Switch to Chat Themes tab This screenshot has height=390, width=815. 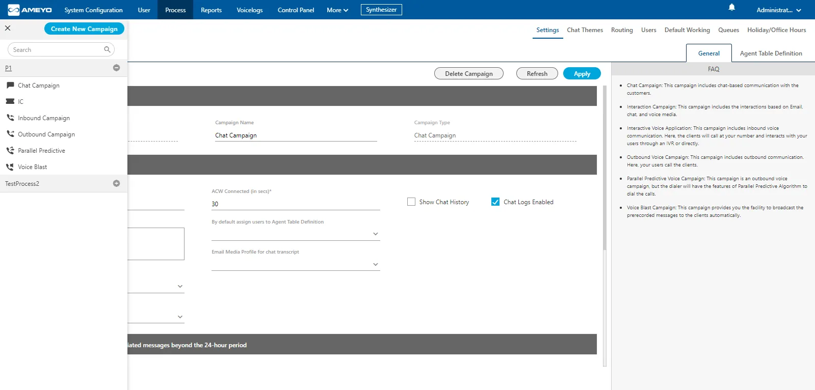point(585,30)
